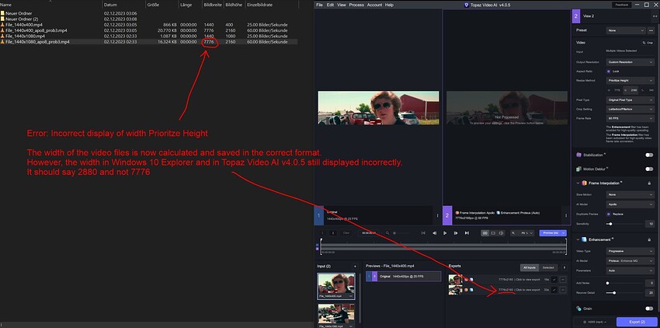Click the Enhancement lock icon

click(x=648, y=239)
